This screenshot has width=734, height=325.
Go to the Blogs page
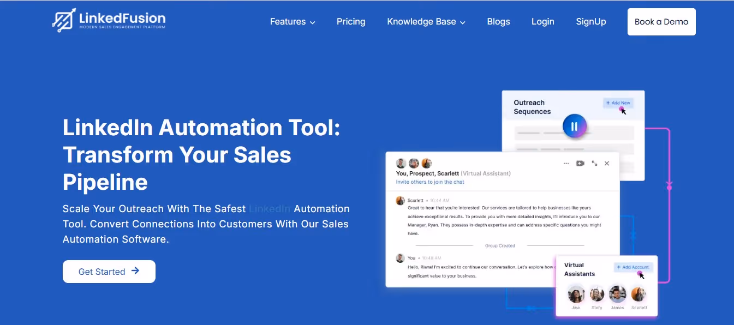[x=498, y=22]
